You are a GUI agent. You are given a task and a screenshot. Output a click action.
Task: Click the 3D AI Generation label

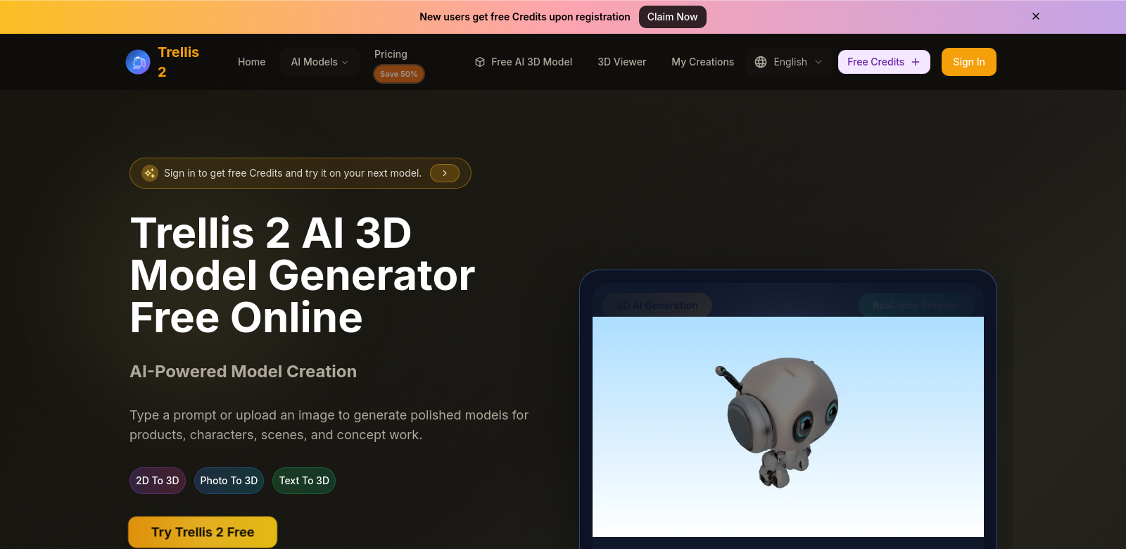[657, 305]
